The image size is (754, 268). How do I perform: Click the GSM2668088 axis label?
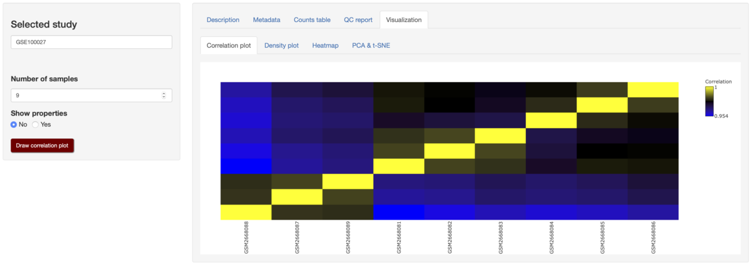coord(246,239)
